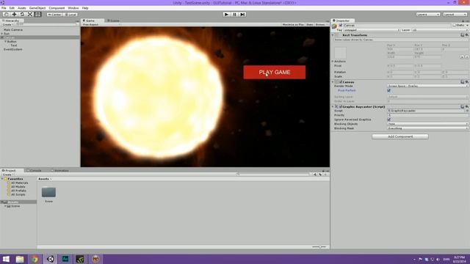Select the Inspector tab
The height and width of the screenshot is (264, 470).
(343, 21)
